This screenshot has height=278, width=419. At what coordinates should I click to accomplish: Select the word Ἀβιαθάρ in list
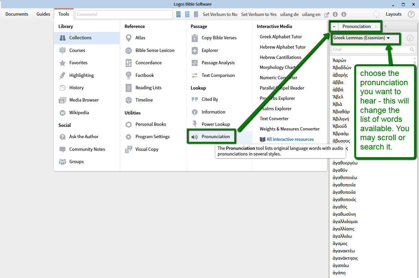pyautogui.click(x=341, y=112)
